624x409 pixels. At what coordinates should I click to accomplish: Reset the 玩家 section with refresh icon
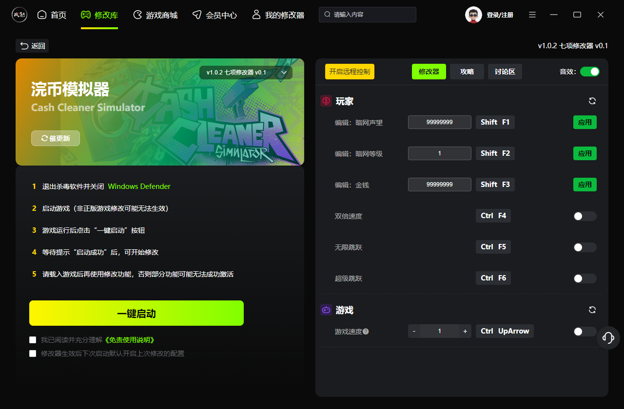click(x=592, y=101)
